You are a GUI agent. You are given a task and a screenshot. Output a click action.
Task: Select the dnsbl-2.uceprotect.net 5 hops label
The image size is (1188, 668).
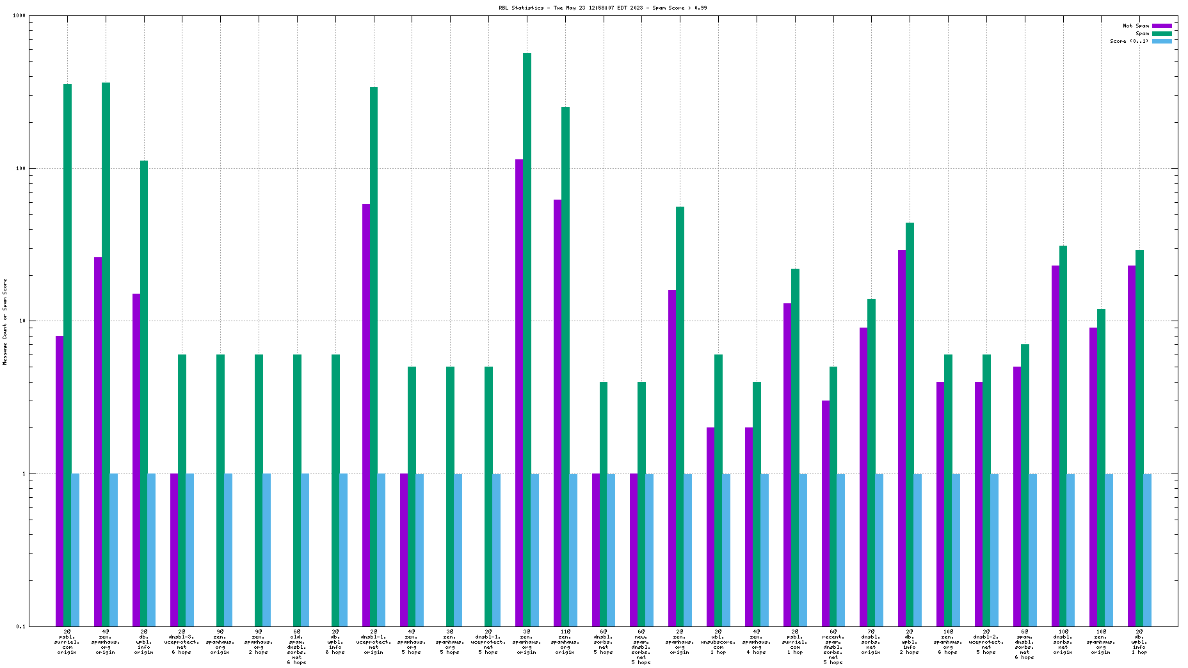(986, 642)
